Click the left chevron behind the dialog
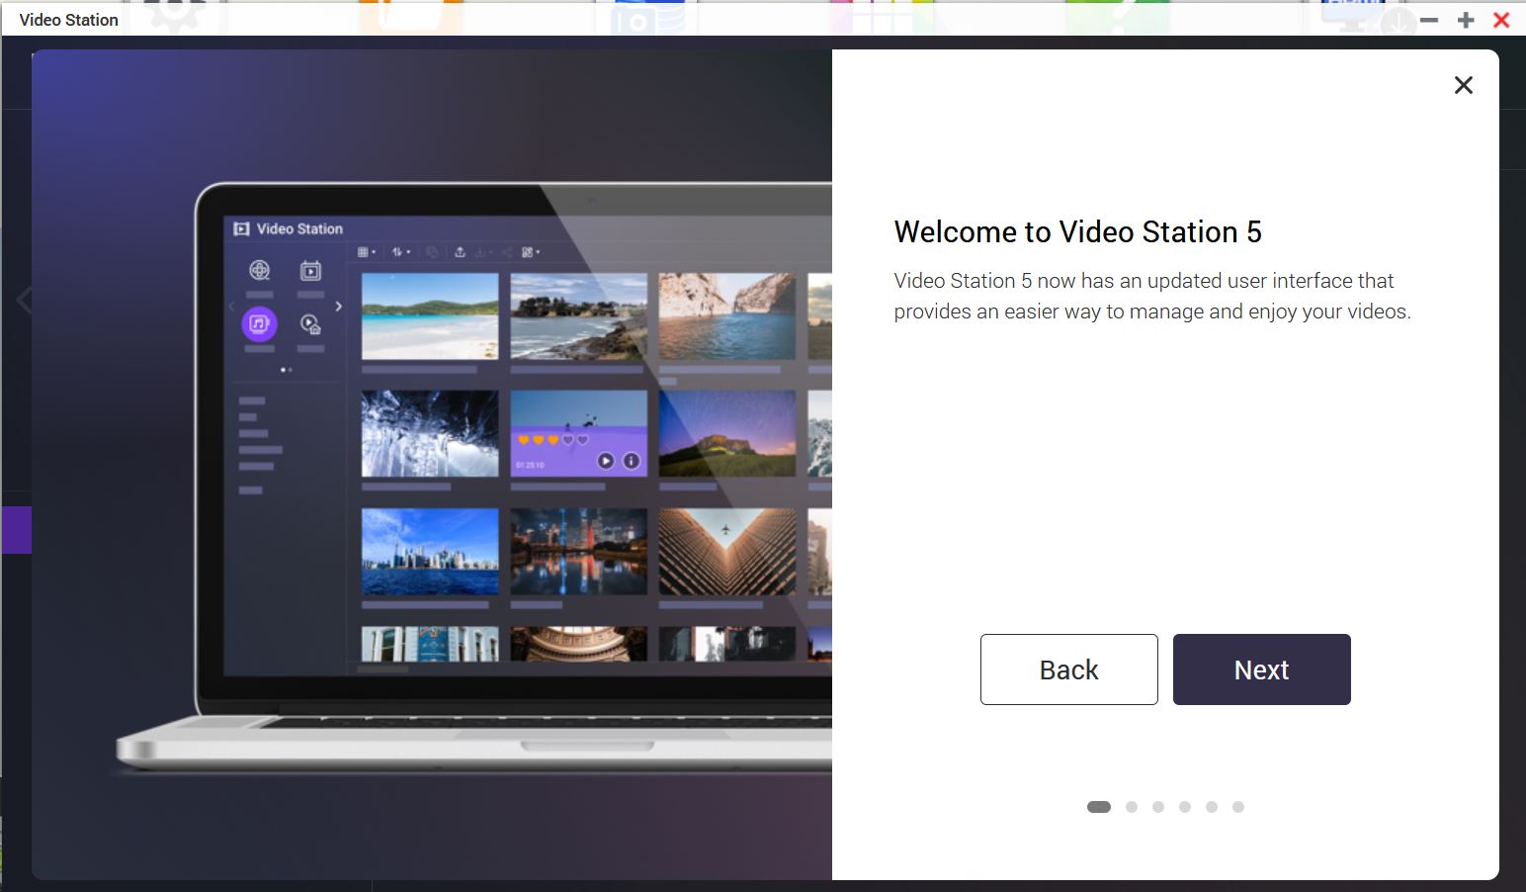The image size is (1526, 892). [24, 300]
